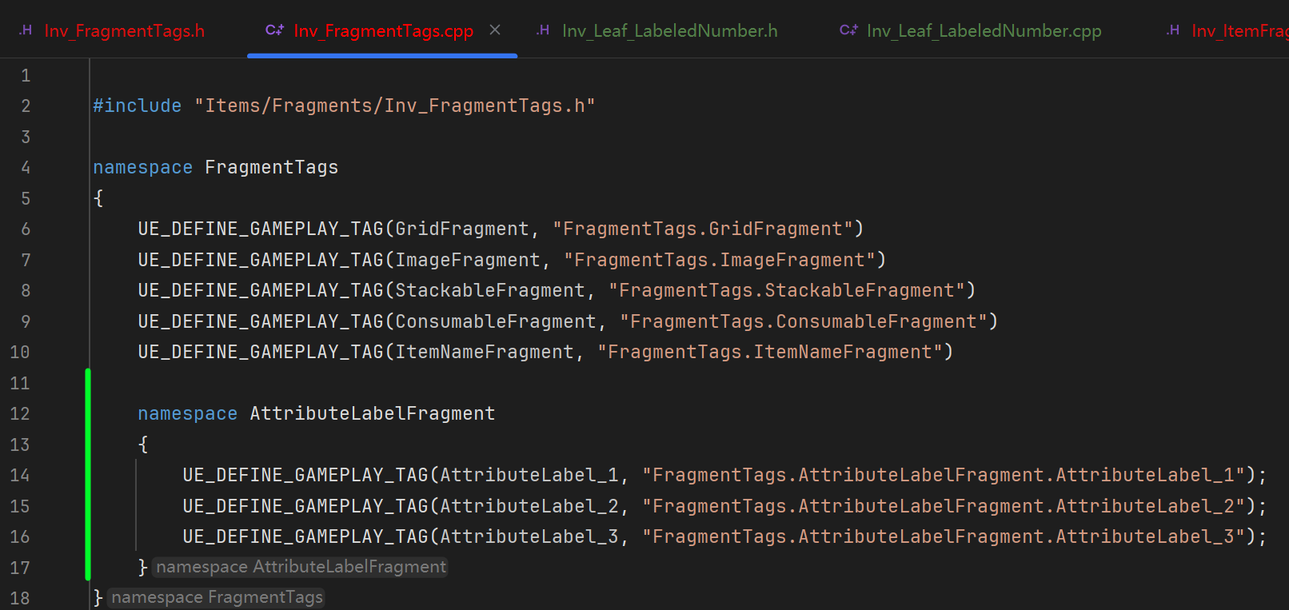Click line number 12 in the gutter

20,413
